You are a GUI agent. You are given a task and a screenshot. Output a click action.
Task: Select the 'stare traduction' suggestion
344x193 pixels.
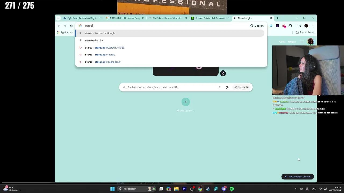click(x=170, y=40)
